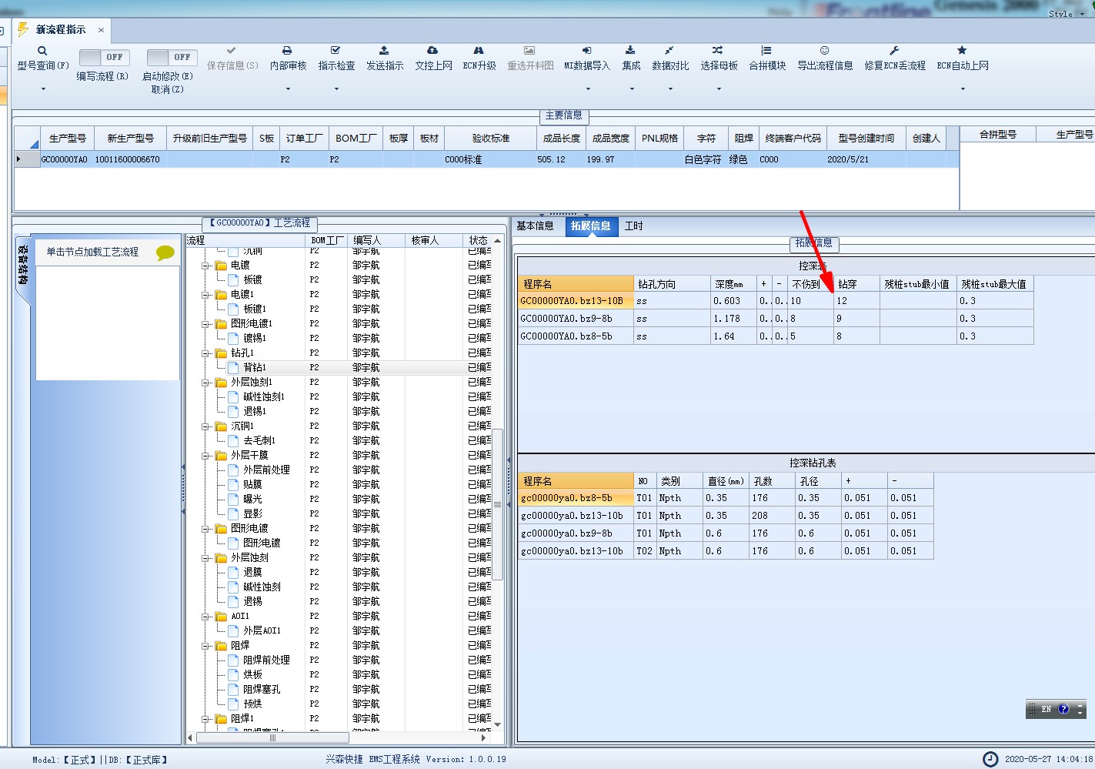Click the 发送指示 upload icon

click(384, 51)
